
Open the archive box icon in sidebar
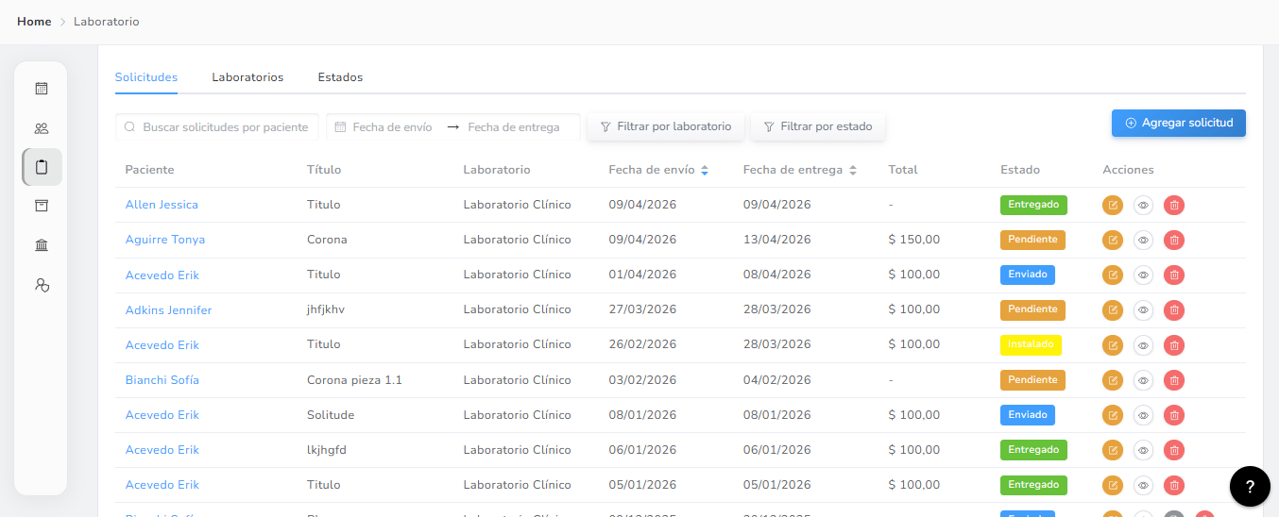(x=42, y=206)
